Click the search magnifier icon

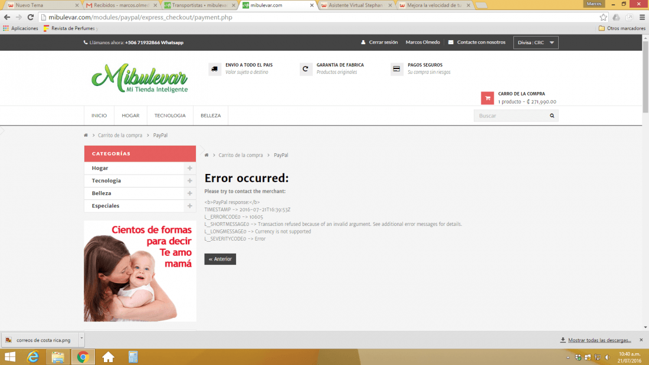point(552,116)
